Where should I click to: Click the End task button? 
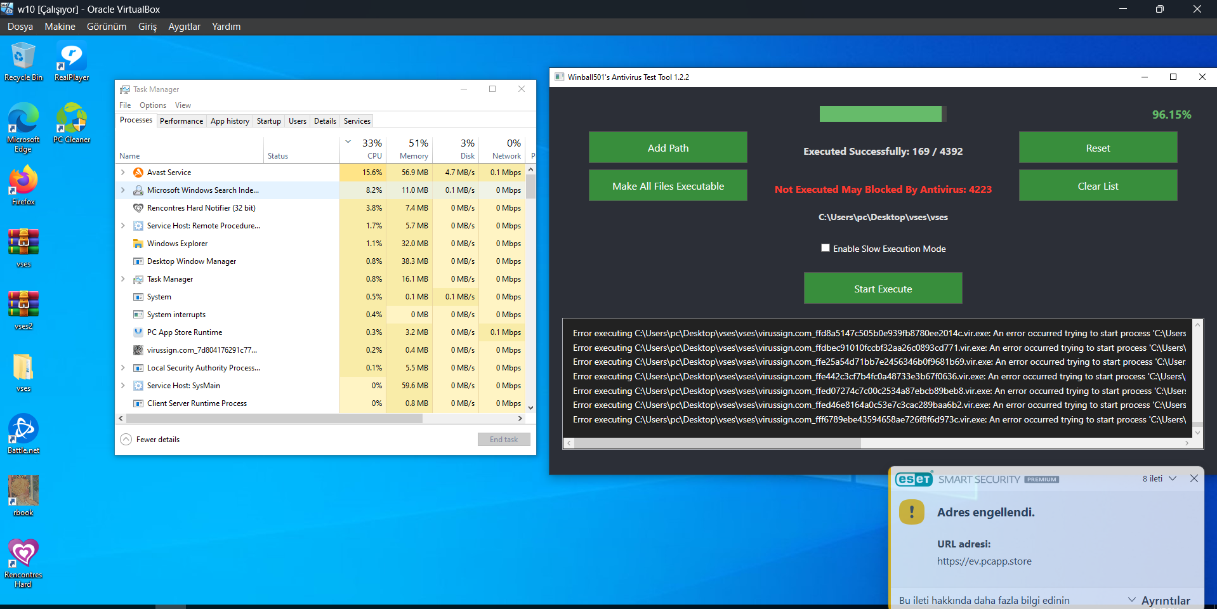click(504, 440)
